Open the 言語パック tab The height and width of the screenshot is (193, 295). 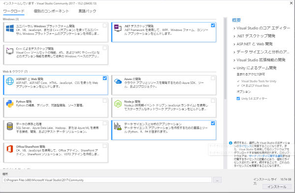[x=88, y=11]
